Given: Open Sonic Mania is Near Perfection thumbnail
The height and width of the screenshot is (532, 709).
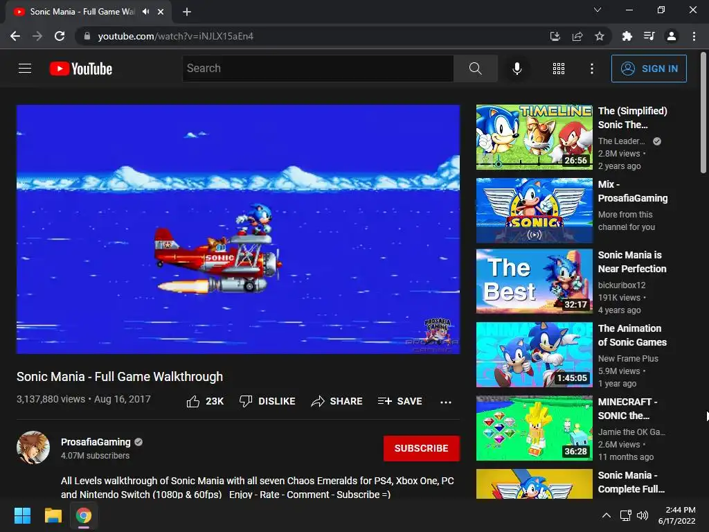Looking at the screenshot, I should (x=534, y=281).
